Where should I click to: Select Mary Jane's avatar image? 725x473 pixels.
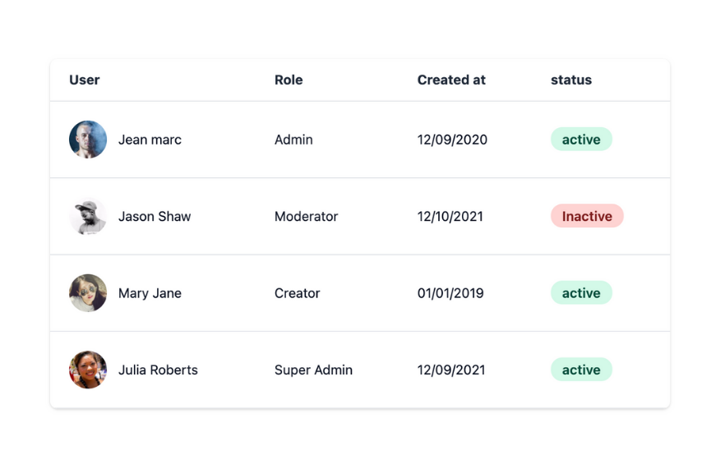click(x=88, y=293)
